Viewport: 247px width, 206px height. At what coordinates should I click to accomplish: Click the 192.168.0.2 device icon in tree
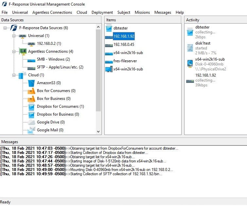31,44
